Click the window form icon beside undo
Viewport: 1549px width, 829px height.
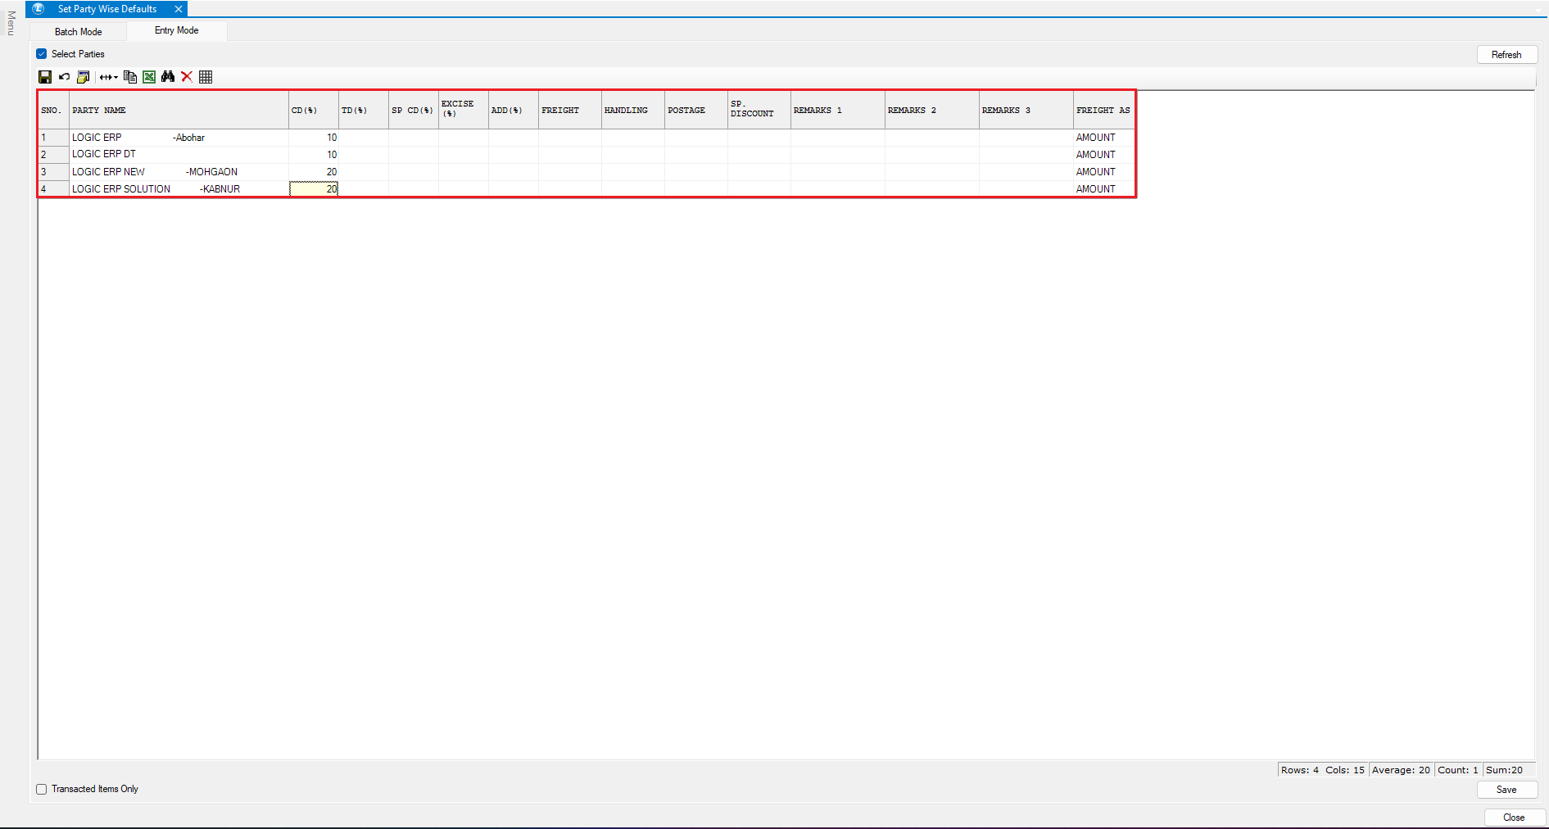(83, 77)
